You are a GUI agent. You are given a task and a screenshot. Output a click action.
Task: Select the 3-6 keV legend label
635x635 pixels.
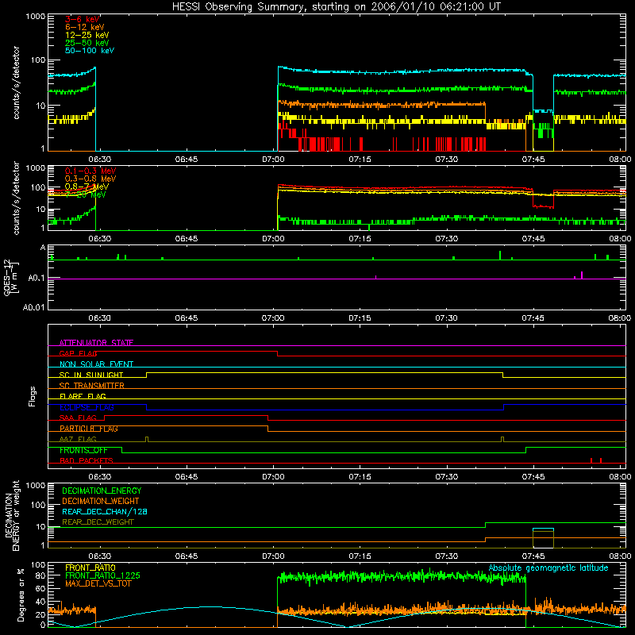(x=83, y=19)
